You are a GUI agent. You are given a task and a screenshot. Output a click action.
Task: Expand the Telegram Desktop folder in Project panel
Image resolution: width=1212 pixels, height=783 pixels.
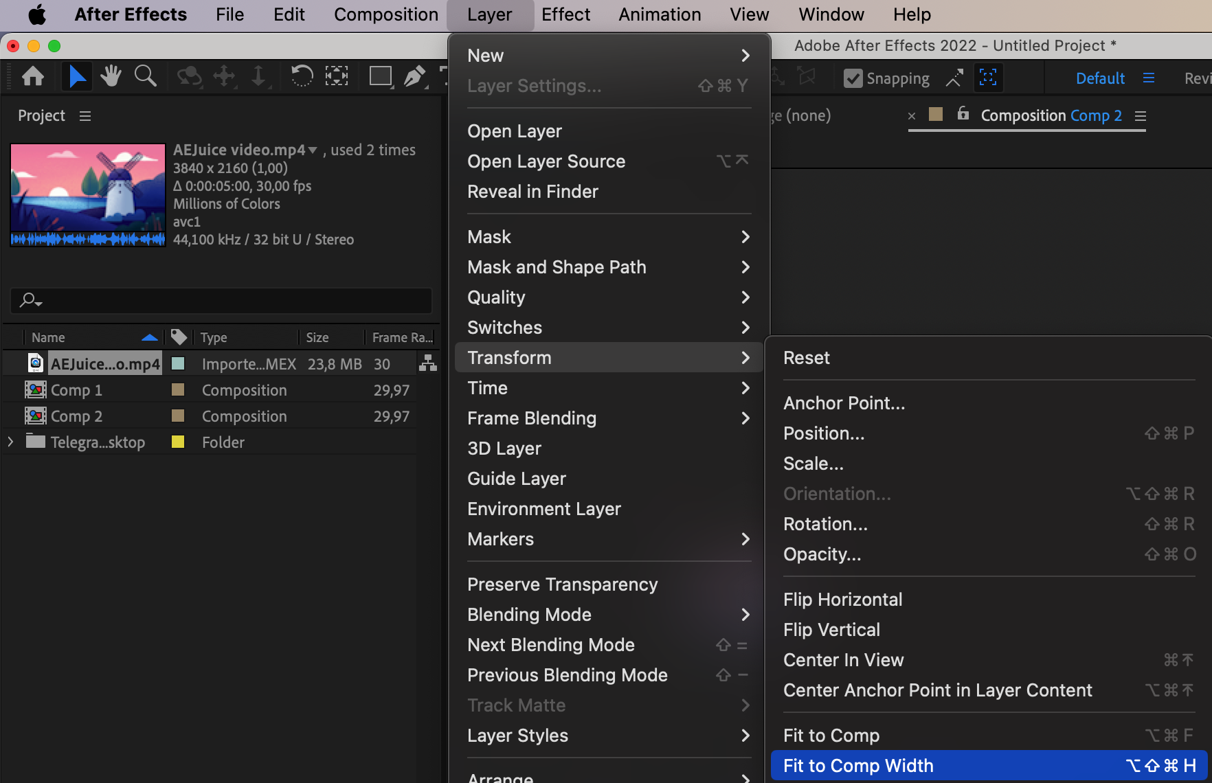10,442
